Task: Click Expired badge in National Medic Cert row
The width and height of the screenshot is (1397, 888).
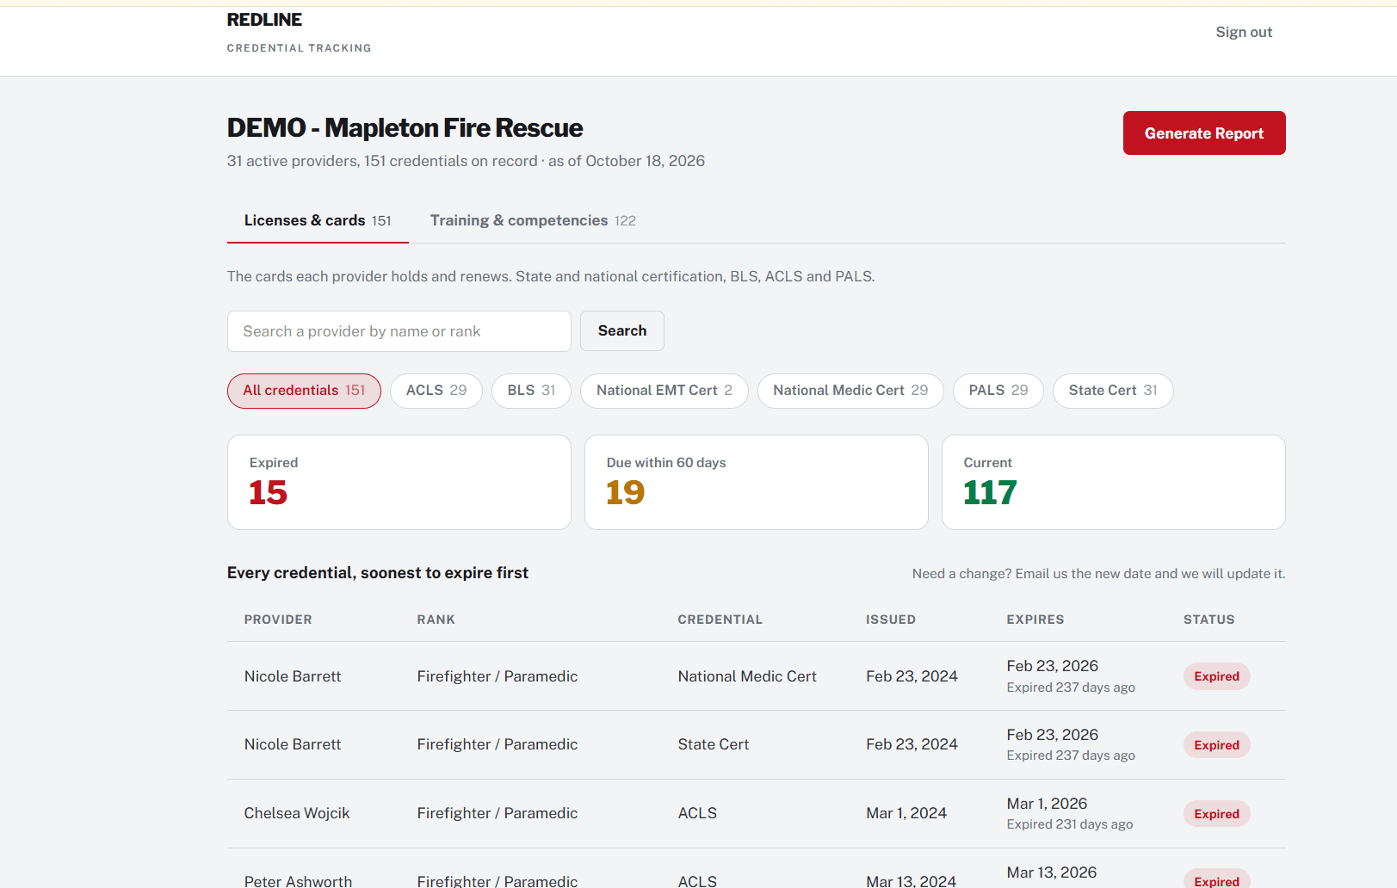Action: click(1217, 676)
